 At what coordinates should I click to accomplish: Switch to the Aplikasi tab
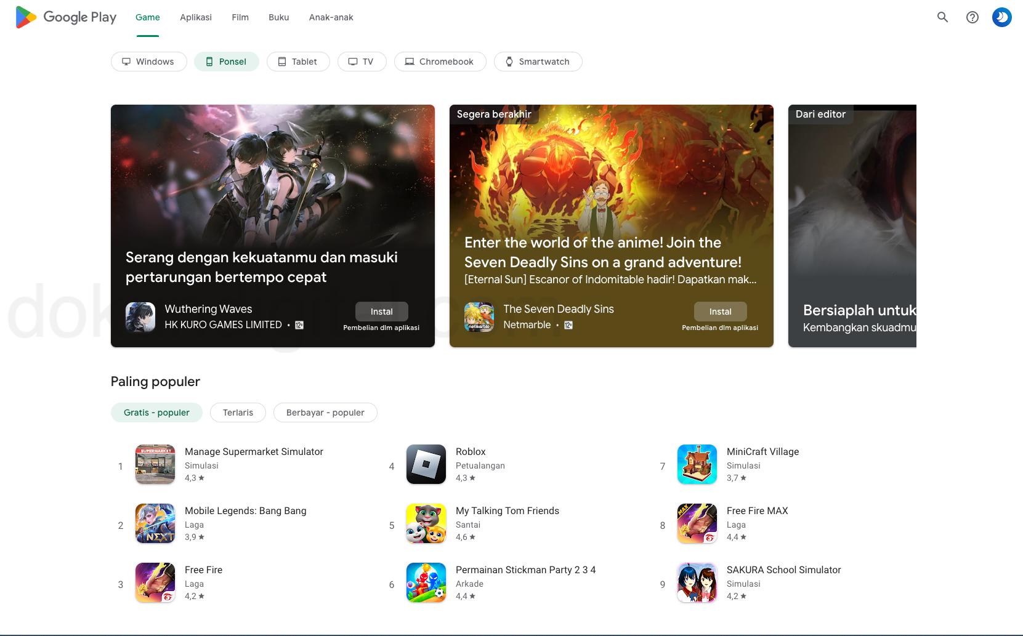tap(196, 17)
